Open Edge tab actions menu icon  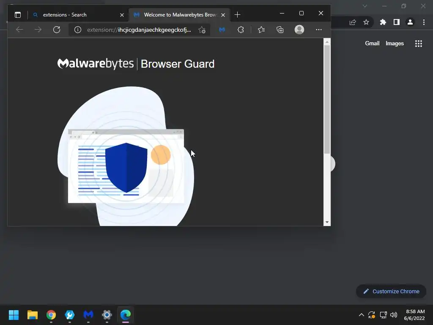click(18, 15)
